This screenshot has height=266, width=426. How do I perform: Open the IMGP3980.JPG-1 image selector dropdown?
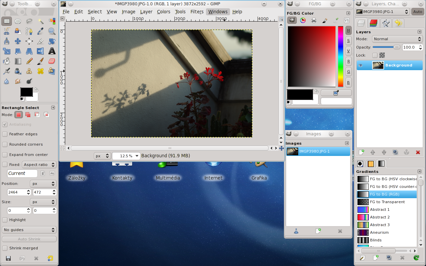383,12
